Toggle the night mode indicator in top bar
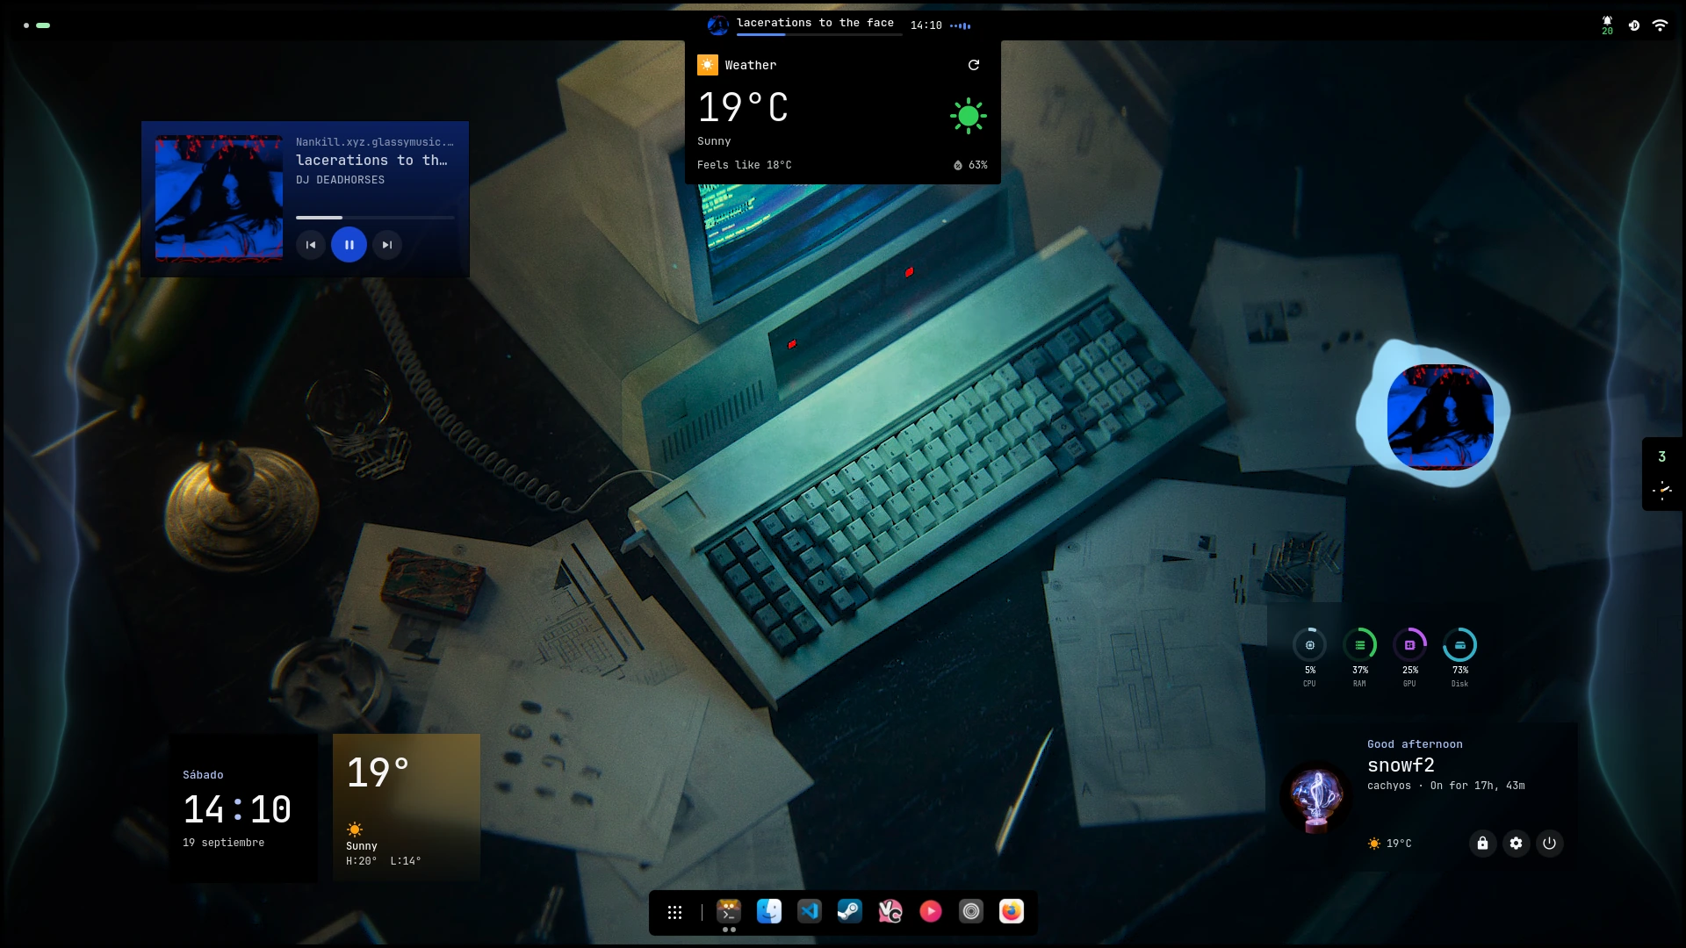The width and height of the screenshot is (1686, 948). 1634,25
